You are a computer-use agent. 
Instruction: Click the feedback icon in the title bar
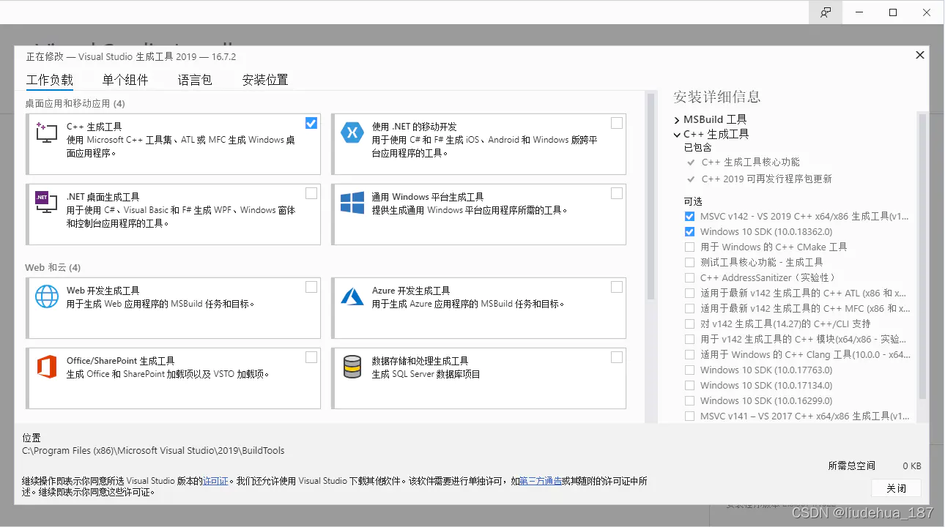pyautogui.click(x=826, y=12)
